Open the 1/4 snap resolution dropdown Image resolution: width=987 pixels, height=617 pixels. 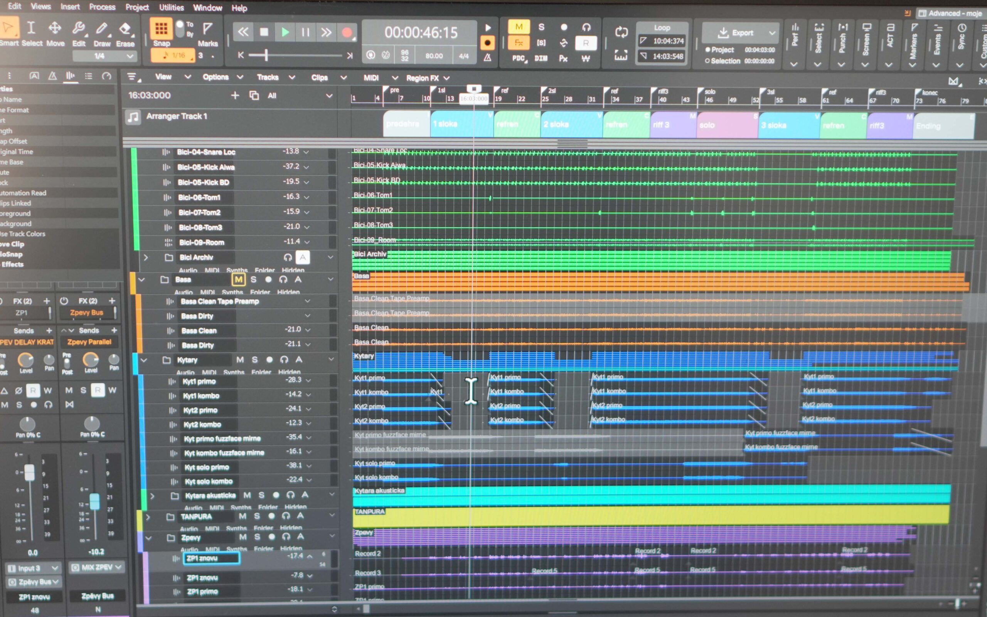[104, 56]
